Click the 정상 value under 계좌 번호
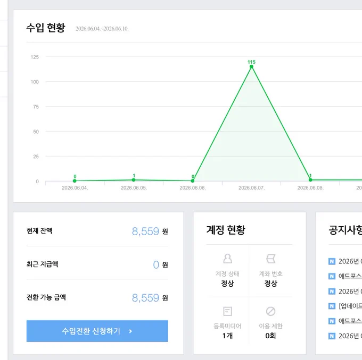The width and height of the screenshot is (362, 360). coord(270,284)
